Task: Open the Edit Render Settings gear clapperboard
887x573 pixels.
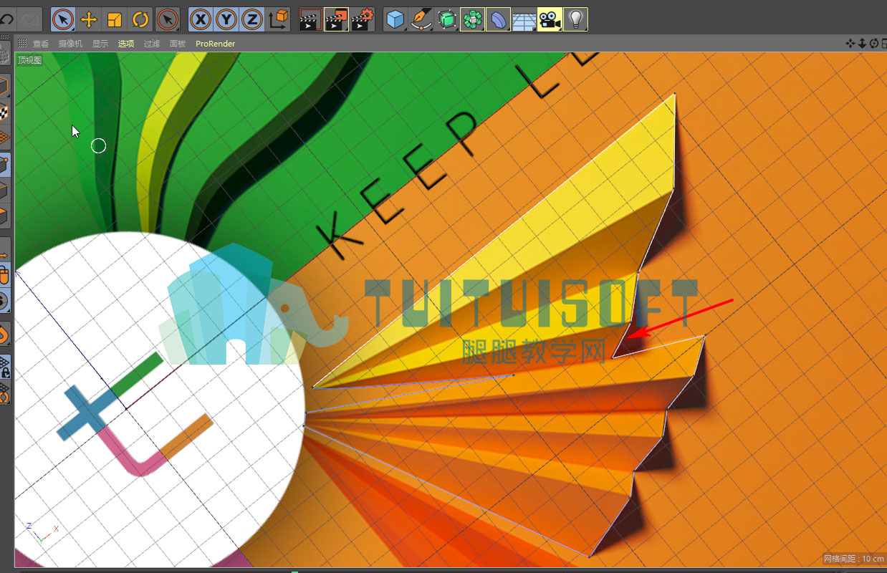Action: click(363, 19)
